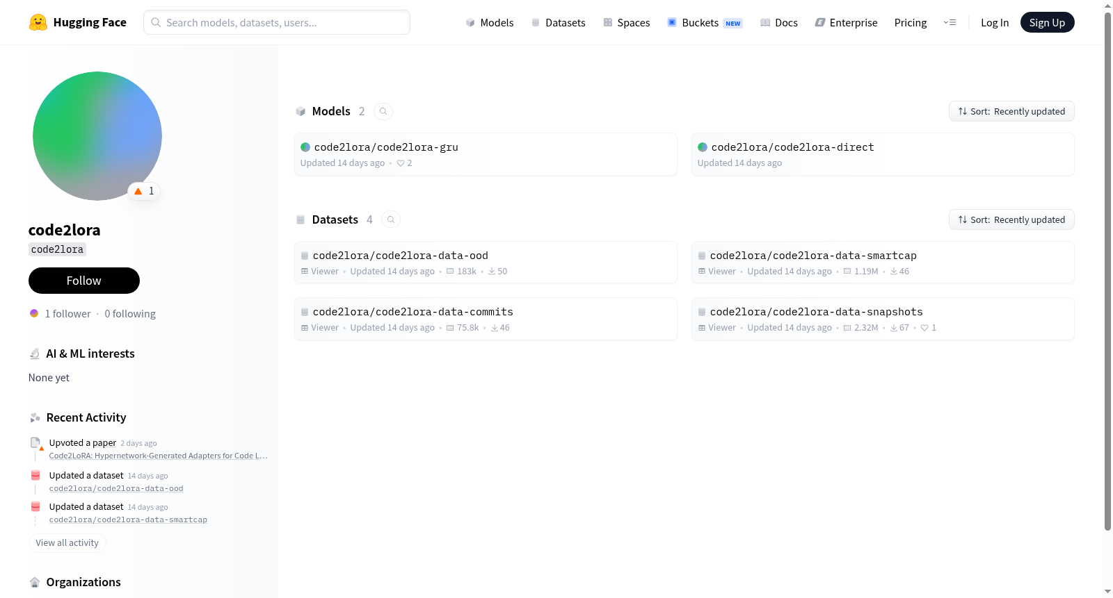The image size is (1113, 598).
Task: Search within Datasets section using magnifier
Action: click(391, 219)
